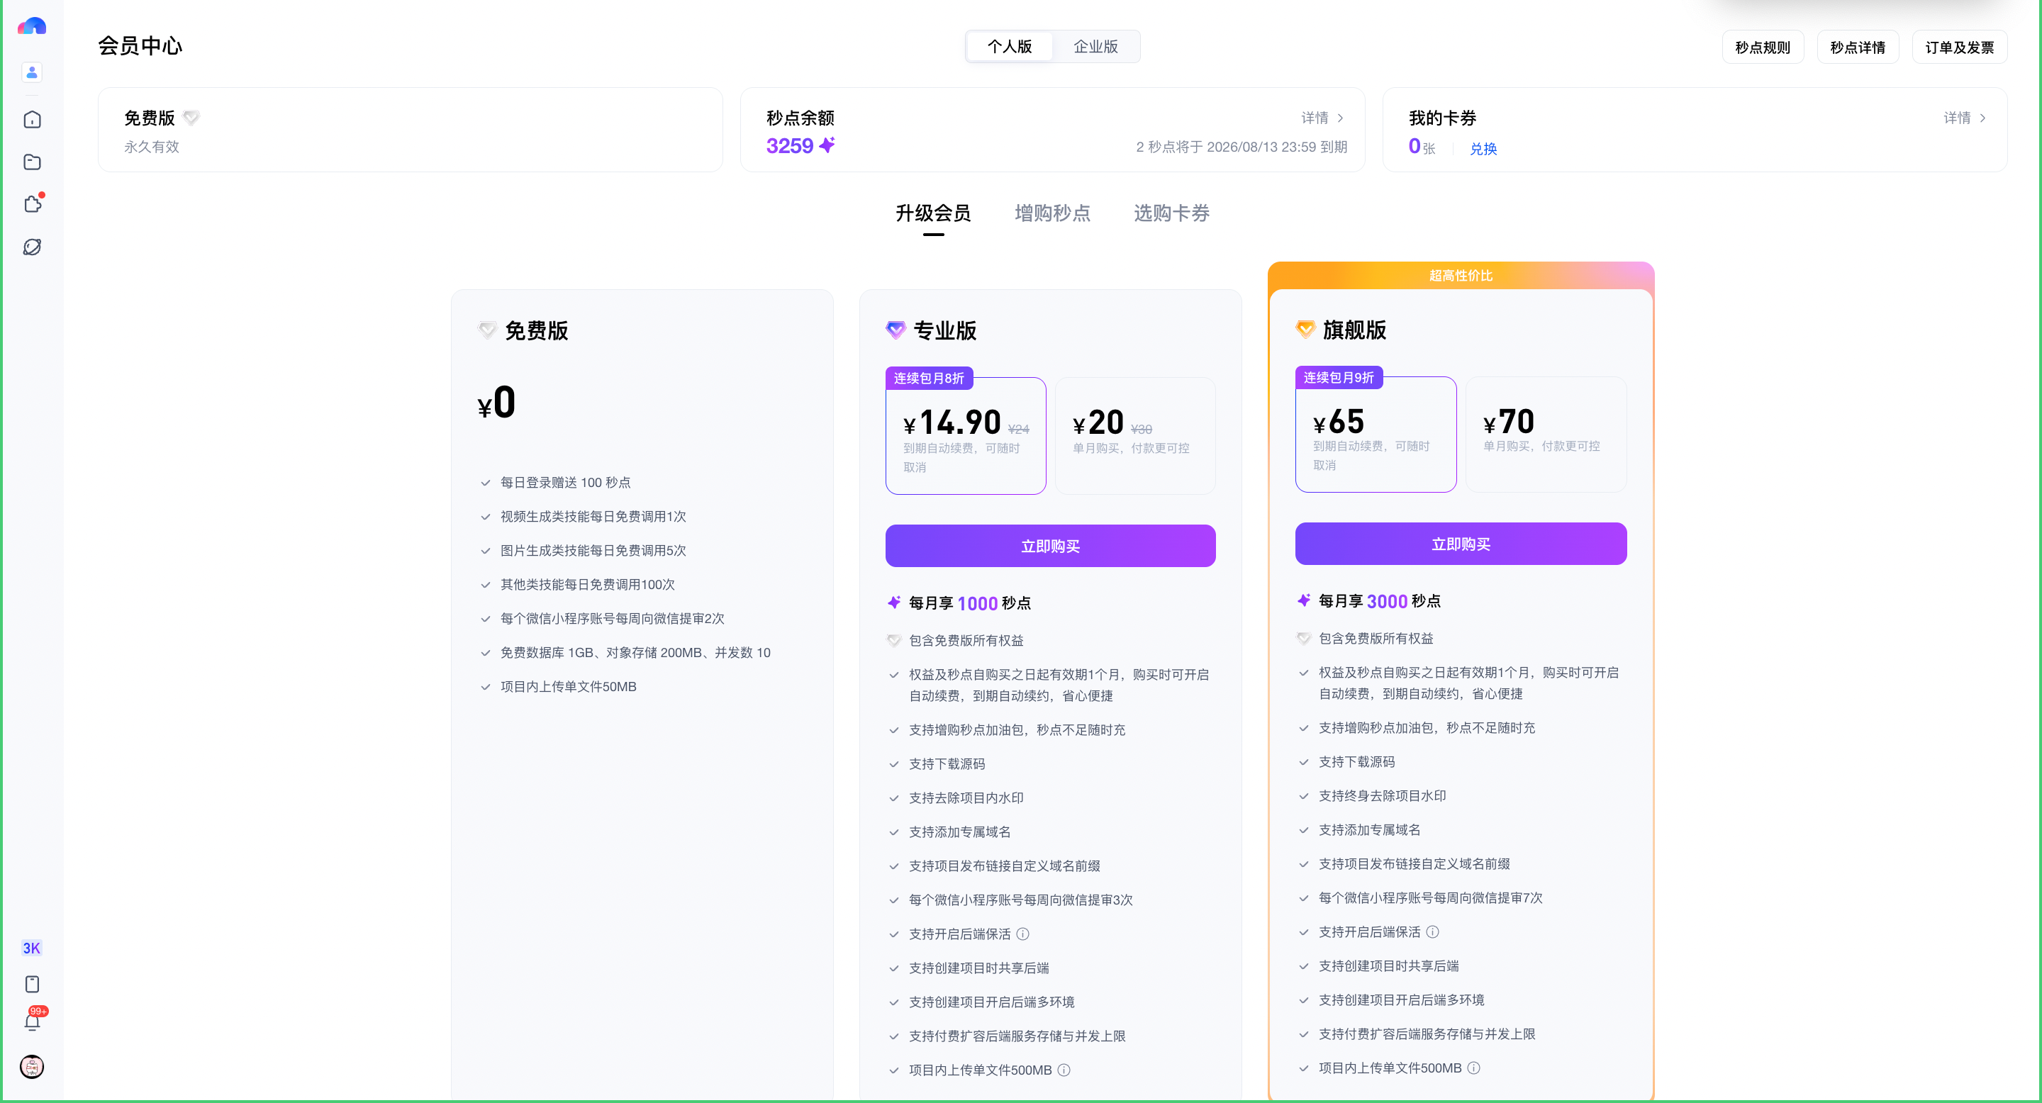Select the ¥70 单月购买 option
The height and width of the screenshot is (1103, 2042).
tap(1546, 435)
